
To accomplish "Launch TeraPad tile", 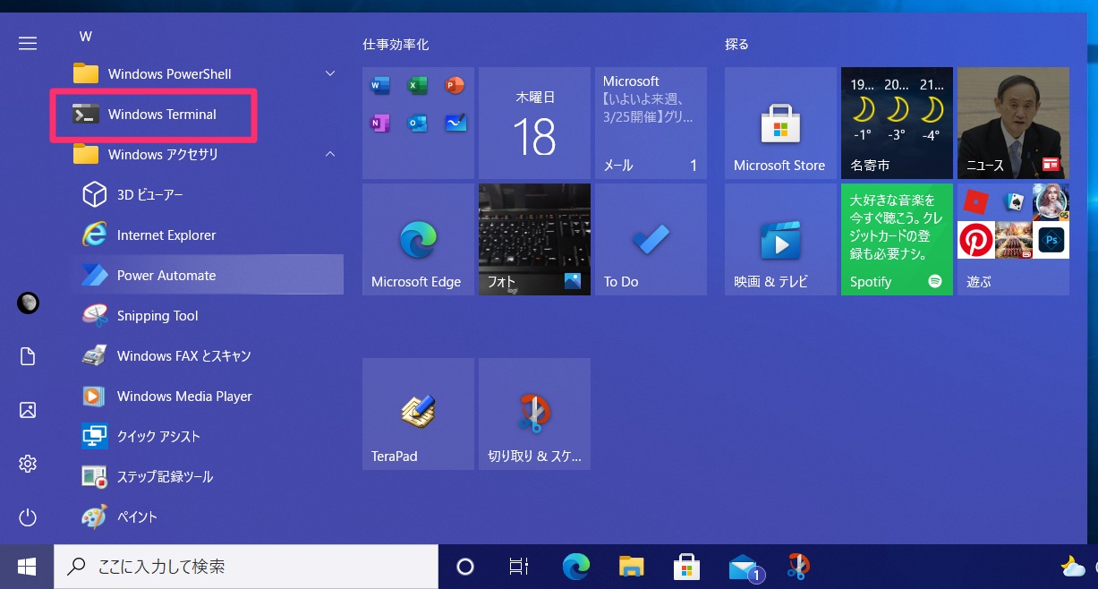I will [x=418, y=414].
